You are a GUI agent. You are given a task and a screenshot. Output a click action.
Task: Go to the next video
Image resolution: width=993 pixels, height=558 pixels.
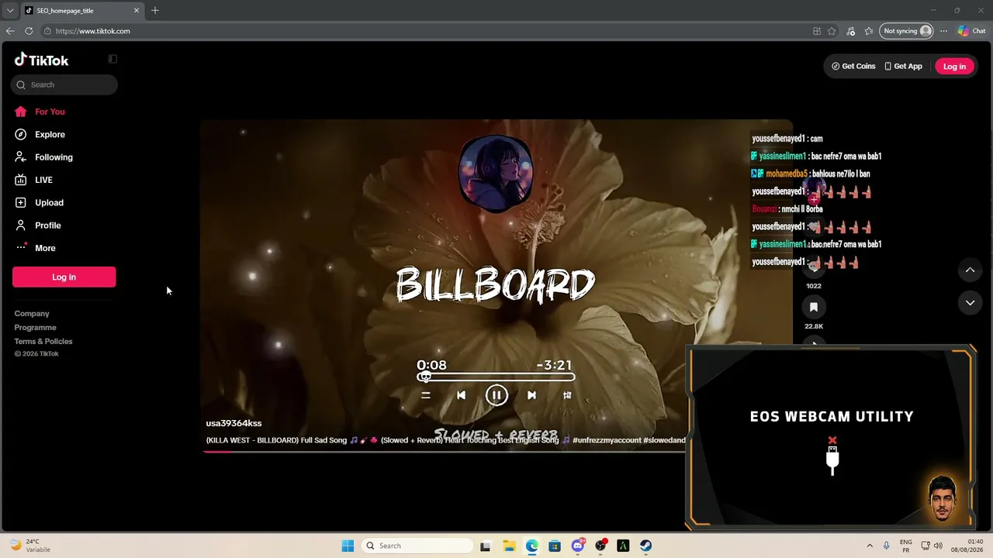pyautogui.click(x=970, y=303)
